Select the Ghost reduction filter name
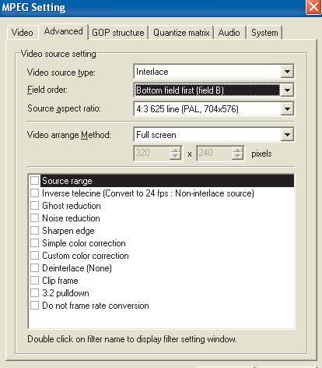Image resolution: width=322 pixels, height=368 pixels. pos(72,206)
